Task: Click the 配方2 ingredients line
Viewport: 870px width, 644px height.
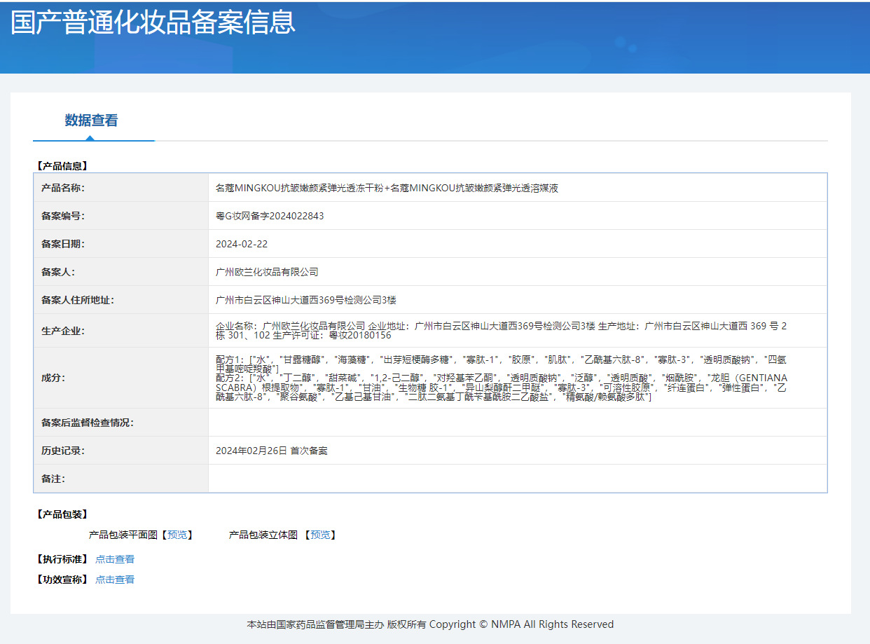Action: tap(501, 388)
